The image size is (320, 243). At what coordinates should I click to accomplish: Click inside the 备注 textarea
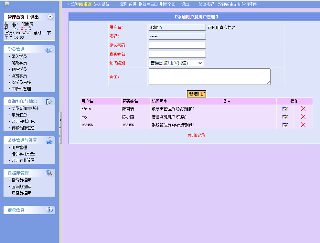209,76
